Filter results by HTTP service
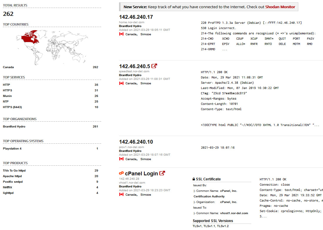Viewport: 323px width, 230px height. click(6, 85)
